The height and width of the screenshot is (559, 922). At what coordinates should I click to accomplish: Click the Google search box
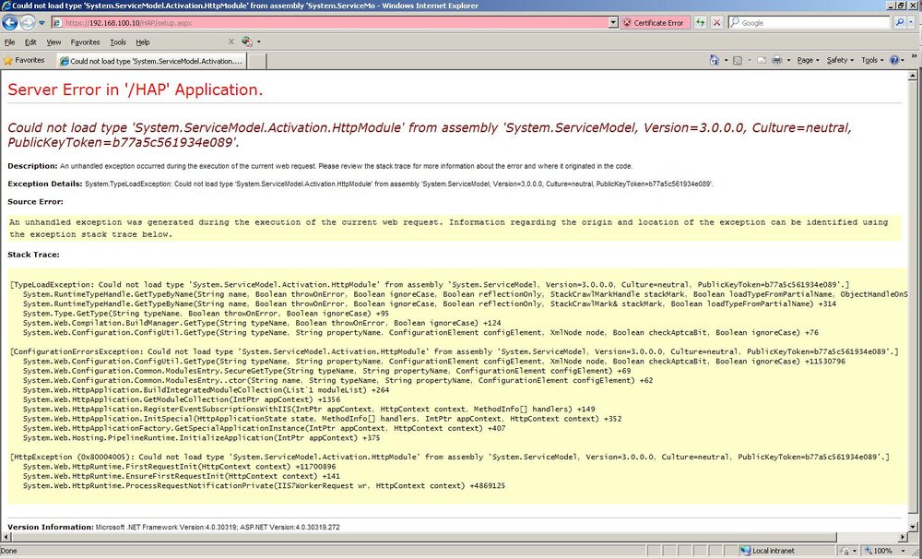810,23
